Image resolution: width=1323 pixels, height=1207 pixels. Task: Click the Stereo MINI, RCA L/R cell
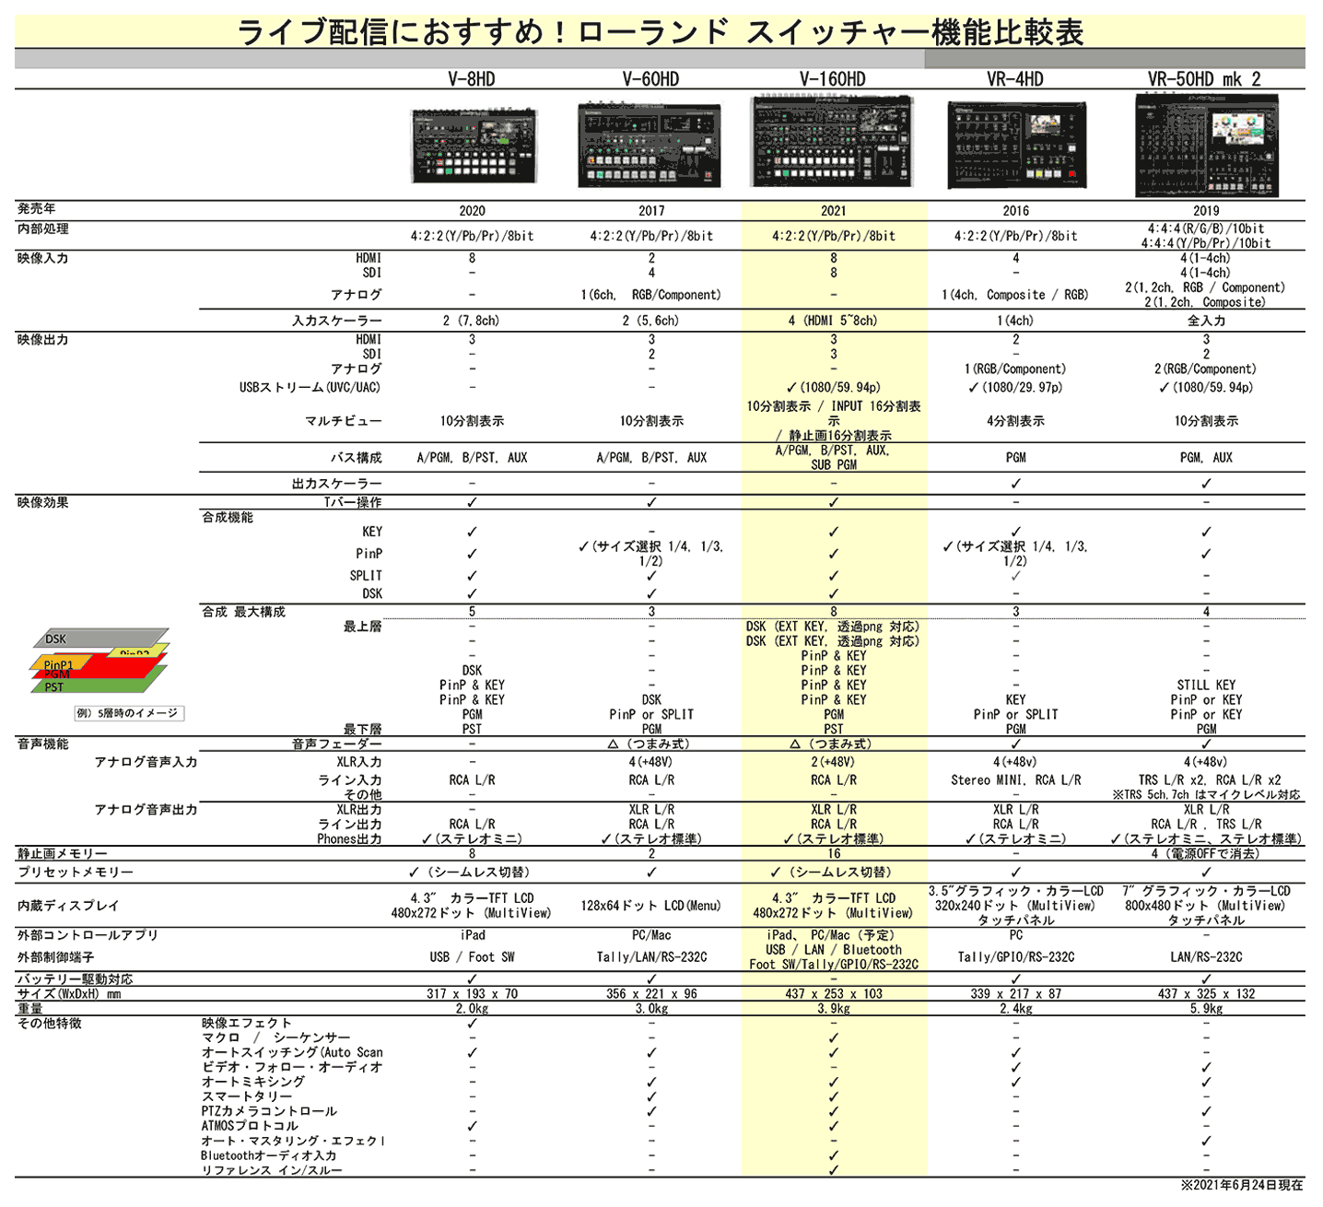1015,780
